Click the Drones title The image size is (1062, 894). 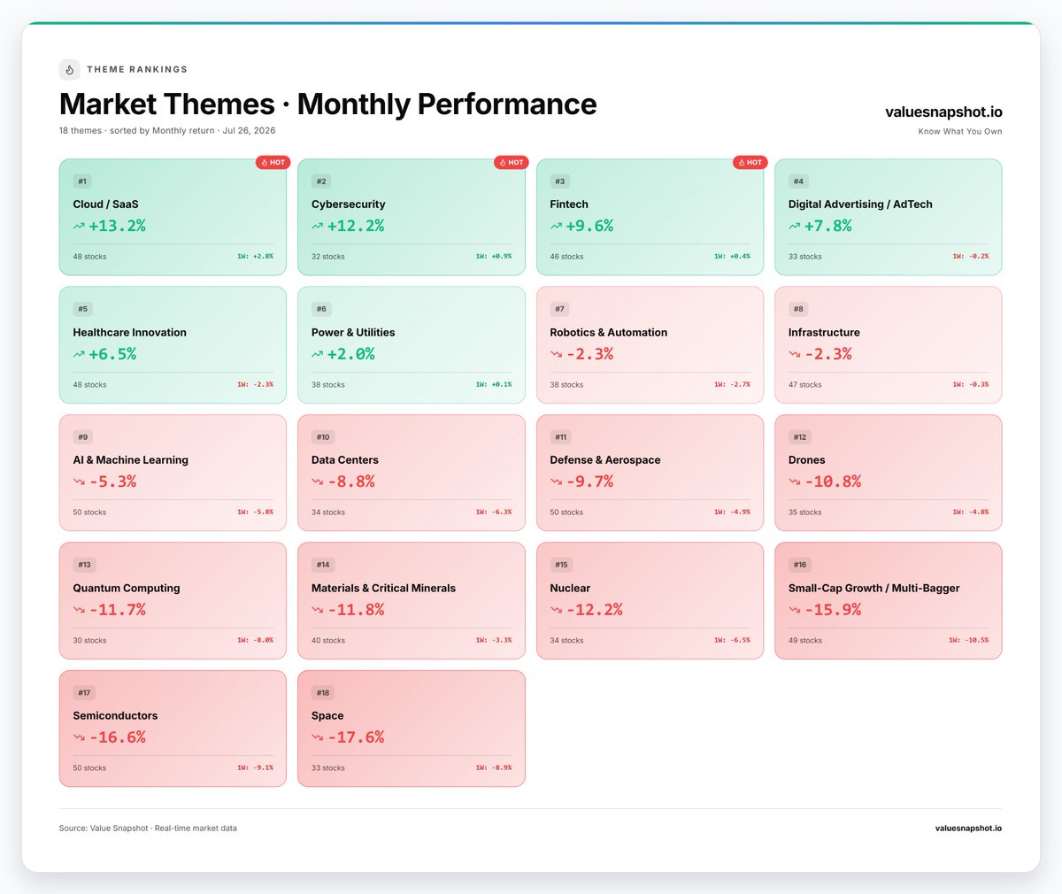pyautogui.click(x=806, y=460)
